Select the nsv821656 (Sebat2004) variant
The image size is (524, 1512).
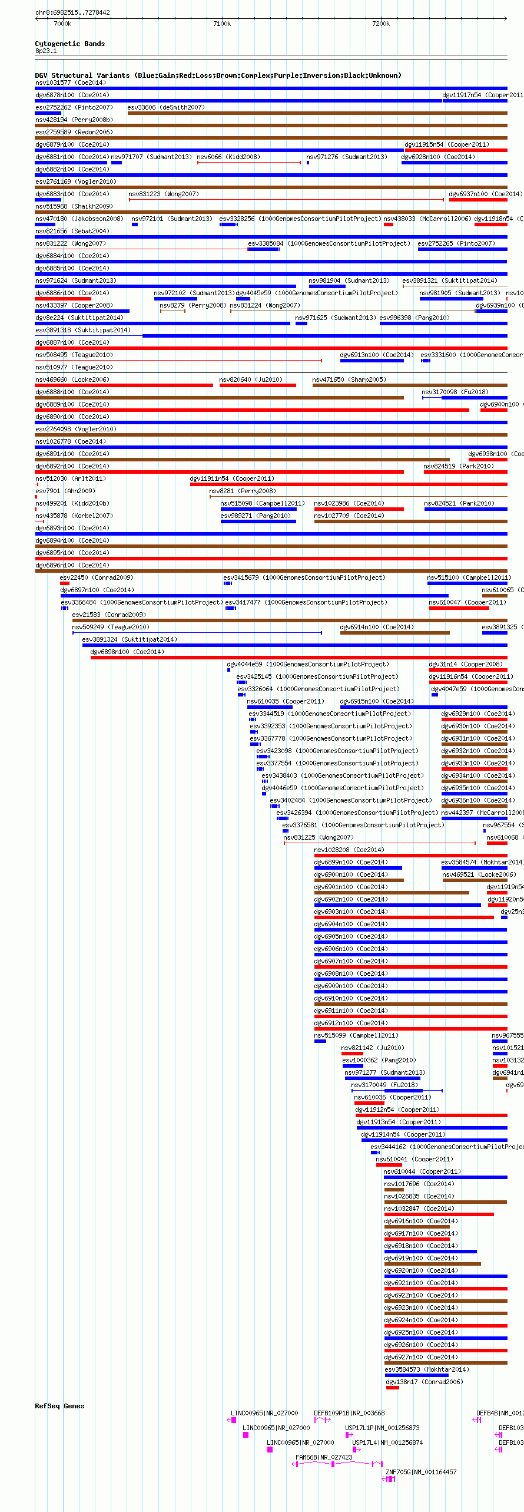pyautogui.click(x=72, y=231)
